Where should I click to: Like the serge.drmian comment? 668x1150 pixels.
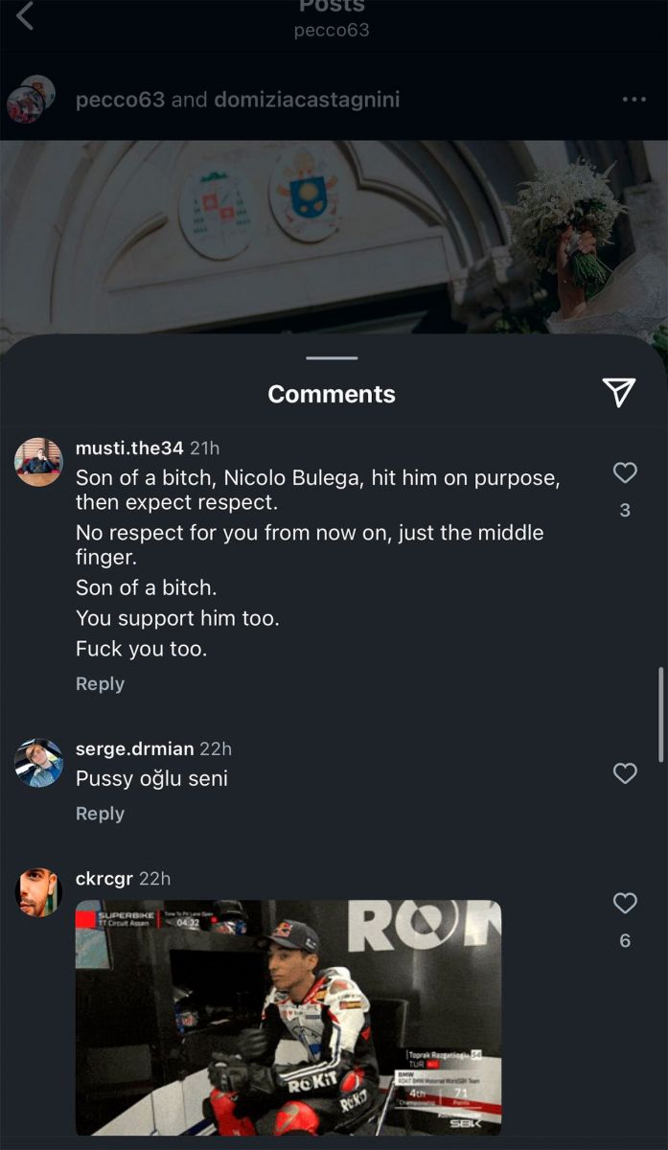pyautogui.click(x=625, y=773)
